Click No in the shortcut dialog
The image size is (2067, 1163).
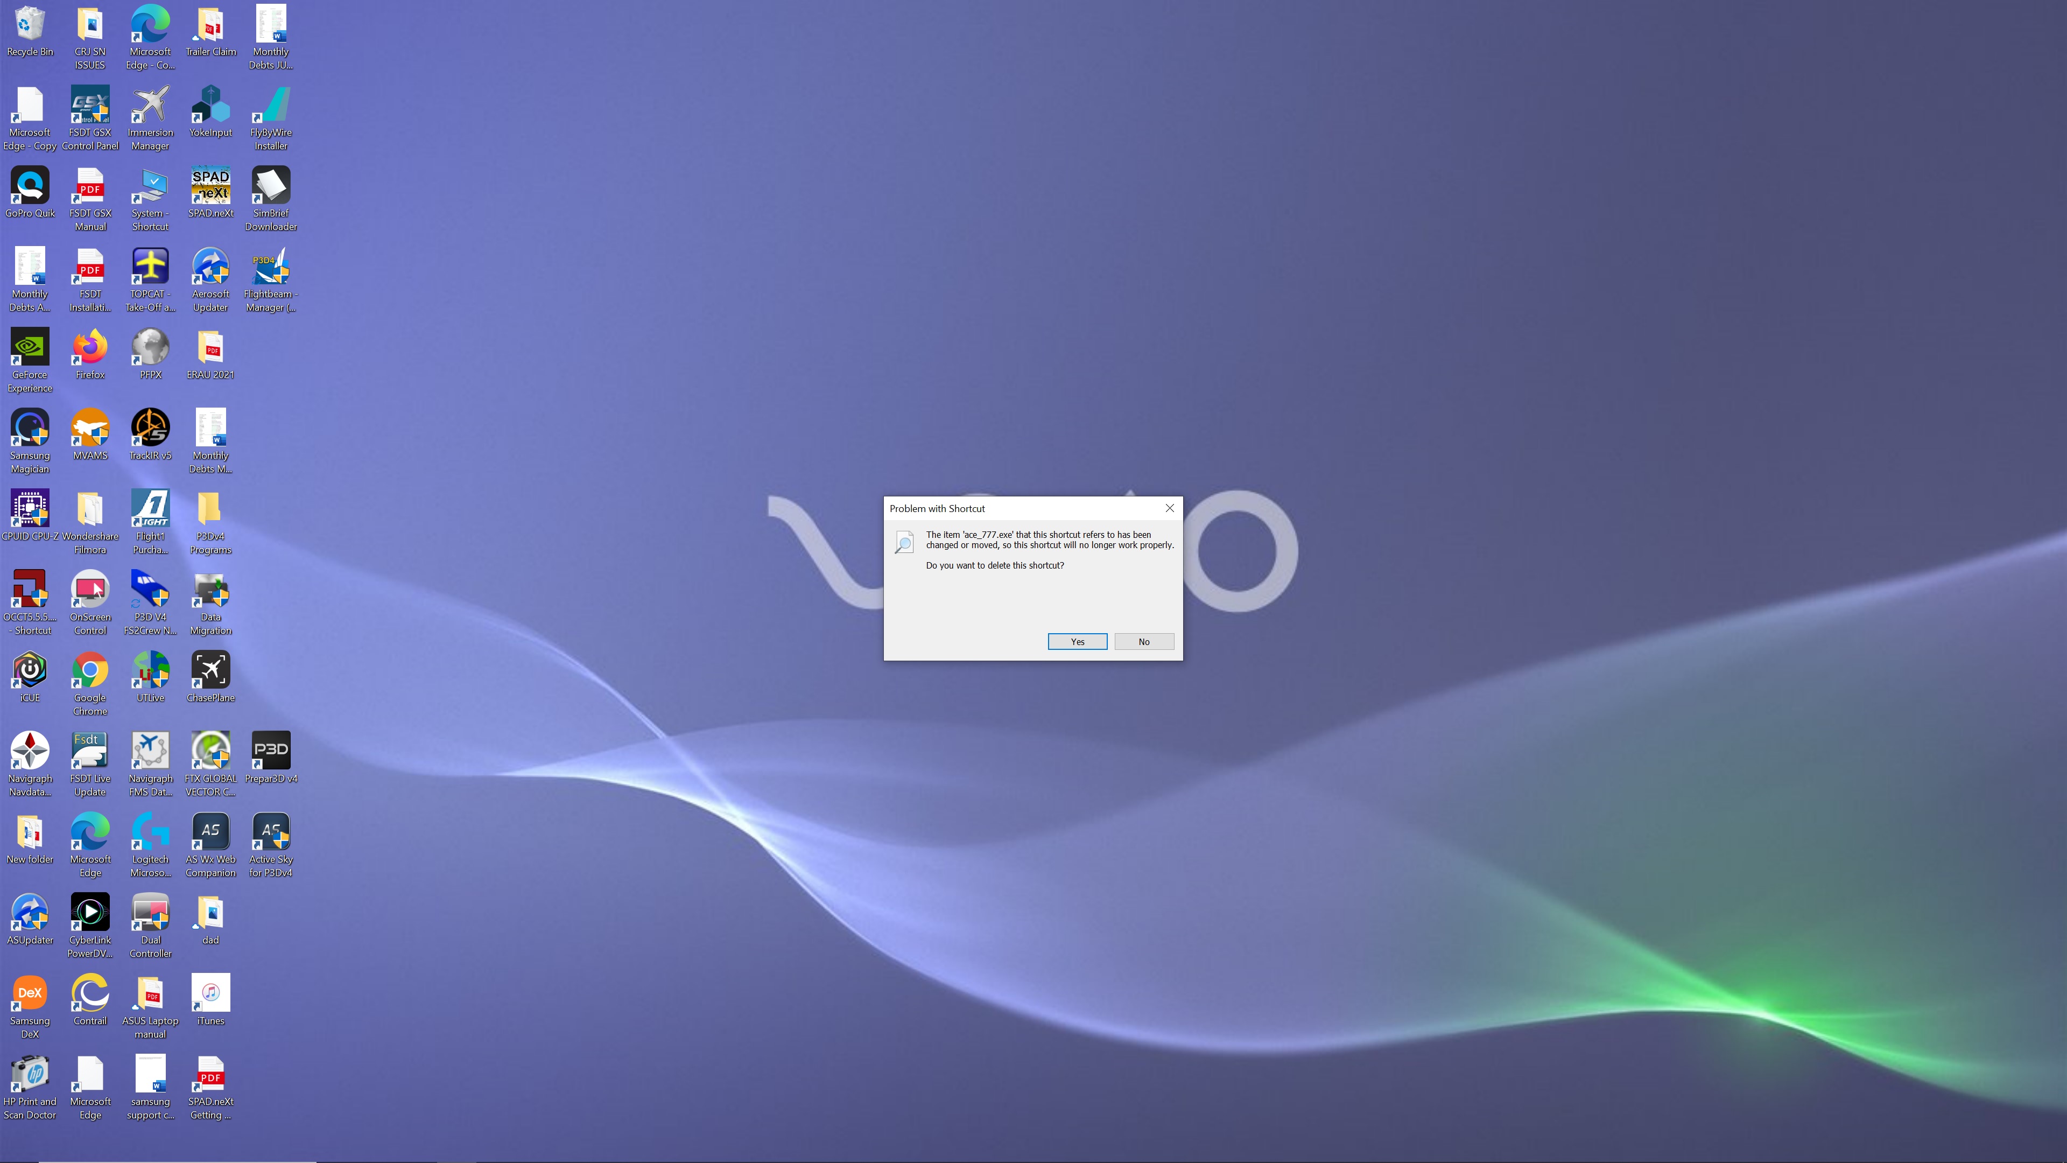pyautogui.click(x=1143, y=641)
